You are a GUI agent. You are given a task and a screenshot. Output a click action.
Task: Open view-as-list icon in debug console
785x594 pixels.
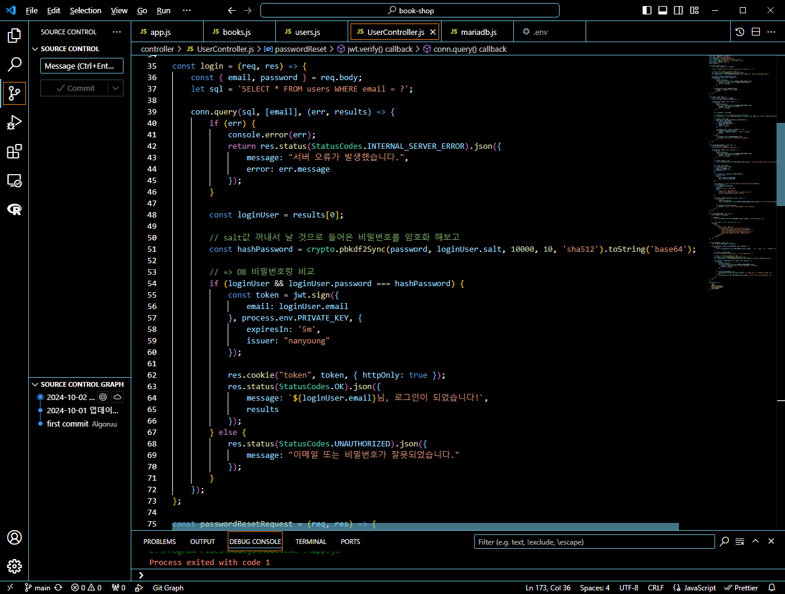740,542
